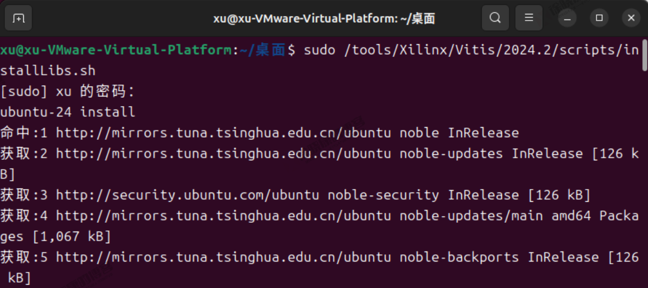Open the noble-backports mirror URL
The height and width of the screenshot is (288, 648).
[223, 257]
